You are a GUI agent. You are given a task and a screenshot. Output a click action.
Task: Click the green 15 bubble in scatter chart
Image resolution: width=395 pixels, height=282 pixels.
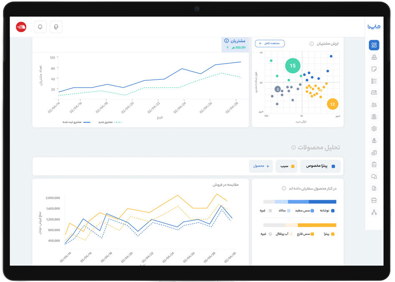tap(293, 66)
